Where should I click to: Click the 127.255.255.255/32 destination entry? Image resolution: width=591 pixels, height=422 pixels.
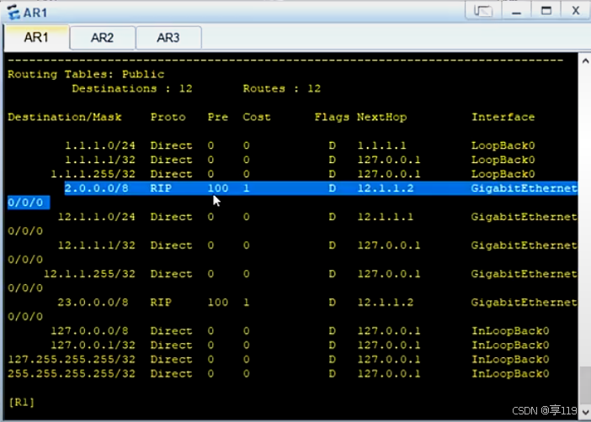[72, 360]
